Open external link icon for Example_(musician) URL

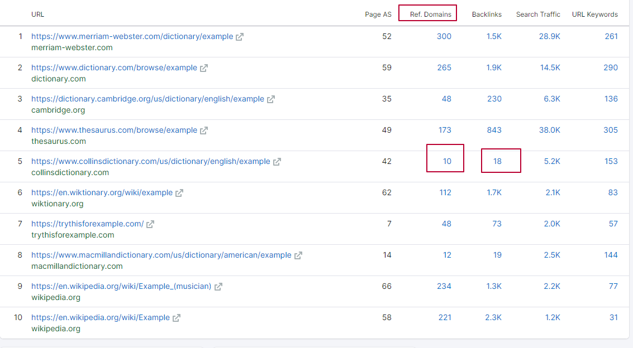click(218, 287)
